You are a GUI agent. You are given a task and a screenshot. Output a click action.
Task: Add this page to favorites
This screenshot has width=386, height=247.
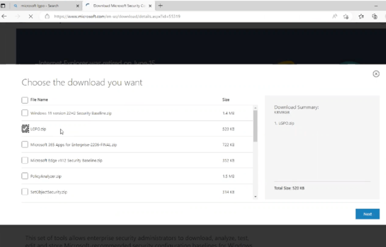tap(346, 16)
